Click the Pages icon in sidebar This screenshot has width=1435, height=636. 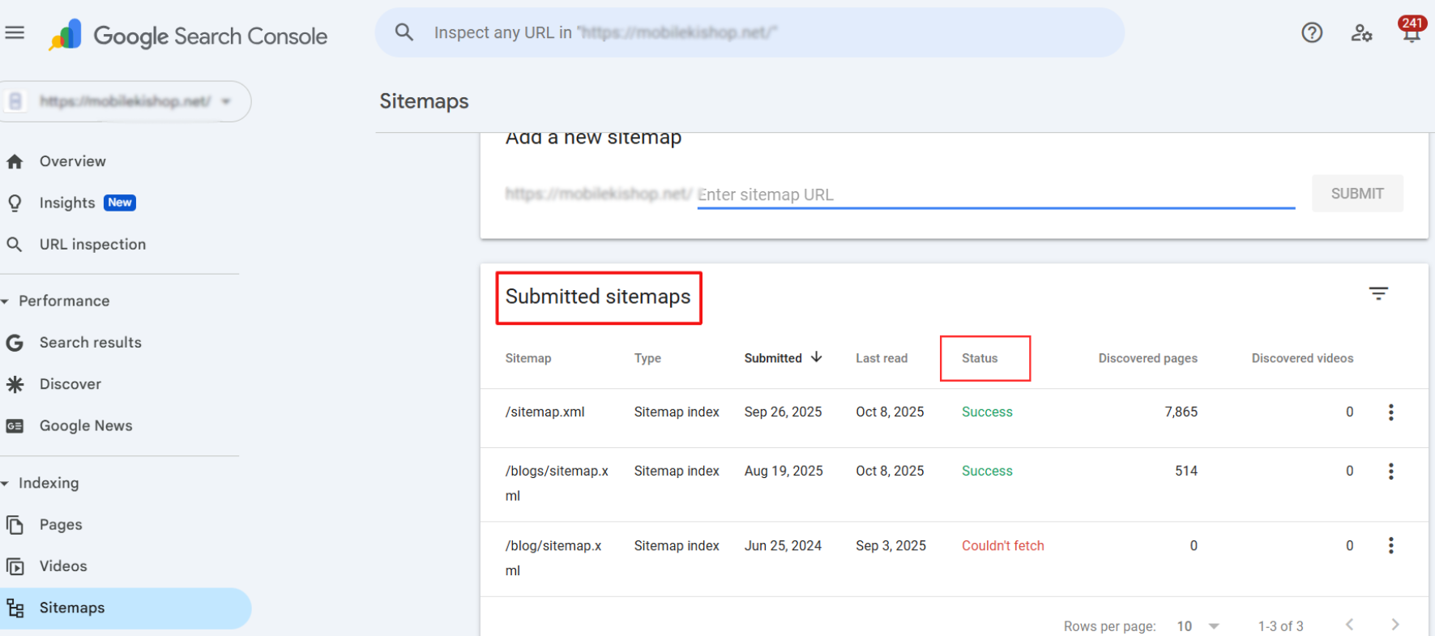tap(15, 525)
